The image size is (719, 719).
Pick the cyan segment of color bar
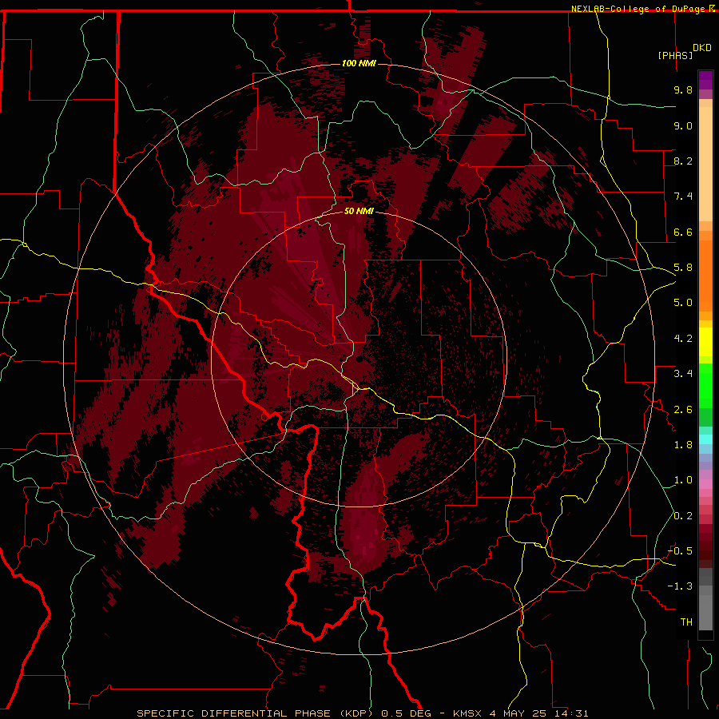click(x=705, y=439)
